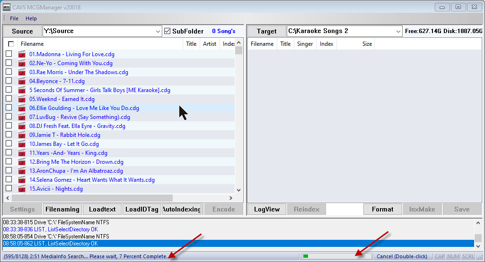485x262 pixels.
Task: Sort source list by Artist column header
Action: pos(210,44)
